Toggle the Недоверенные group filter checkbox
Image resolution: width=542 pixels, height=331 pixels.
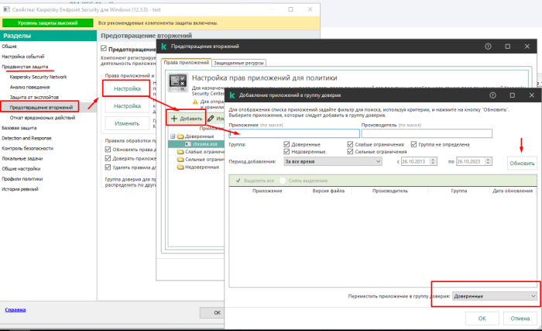click(286, 151)
